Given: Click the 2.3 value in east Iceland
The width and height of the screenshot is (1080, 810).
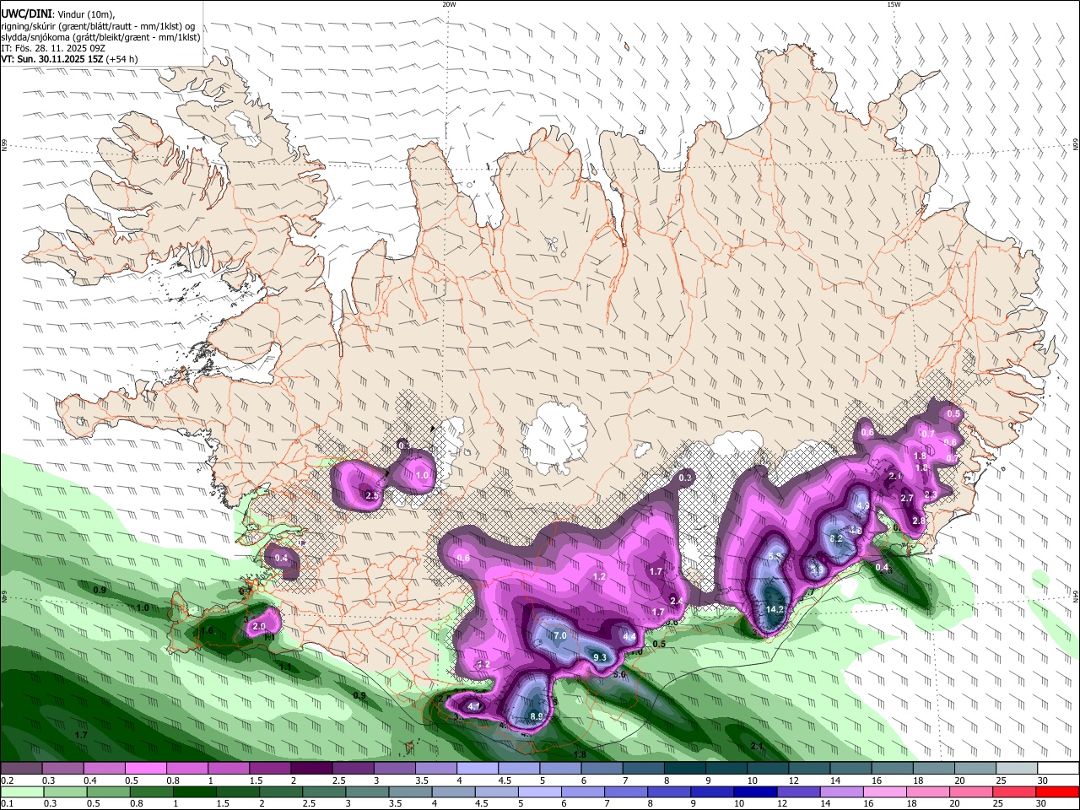Looking at the screenshot, I should 931,494.
